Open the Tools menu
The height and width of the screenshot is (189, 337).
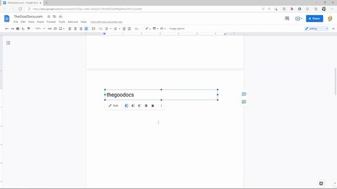pos(62,22)
